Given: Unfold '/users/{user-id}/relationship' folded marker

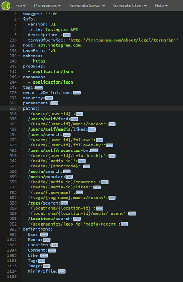Looking at the screenshot, I should (x=112, y=156).
